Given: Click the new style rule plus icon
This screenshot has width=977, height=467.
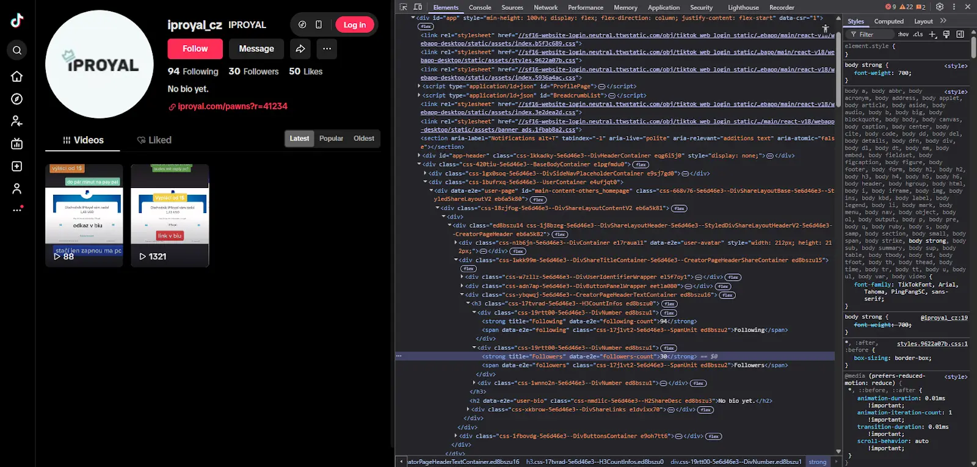Looking at the screenshot, I should tap(932, 34).
